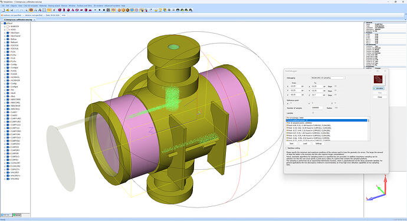Expand the CLMS2 tree node
The width and height of the screenshot is (407, 221).
5,116
